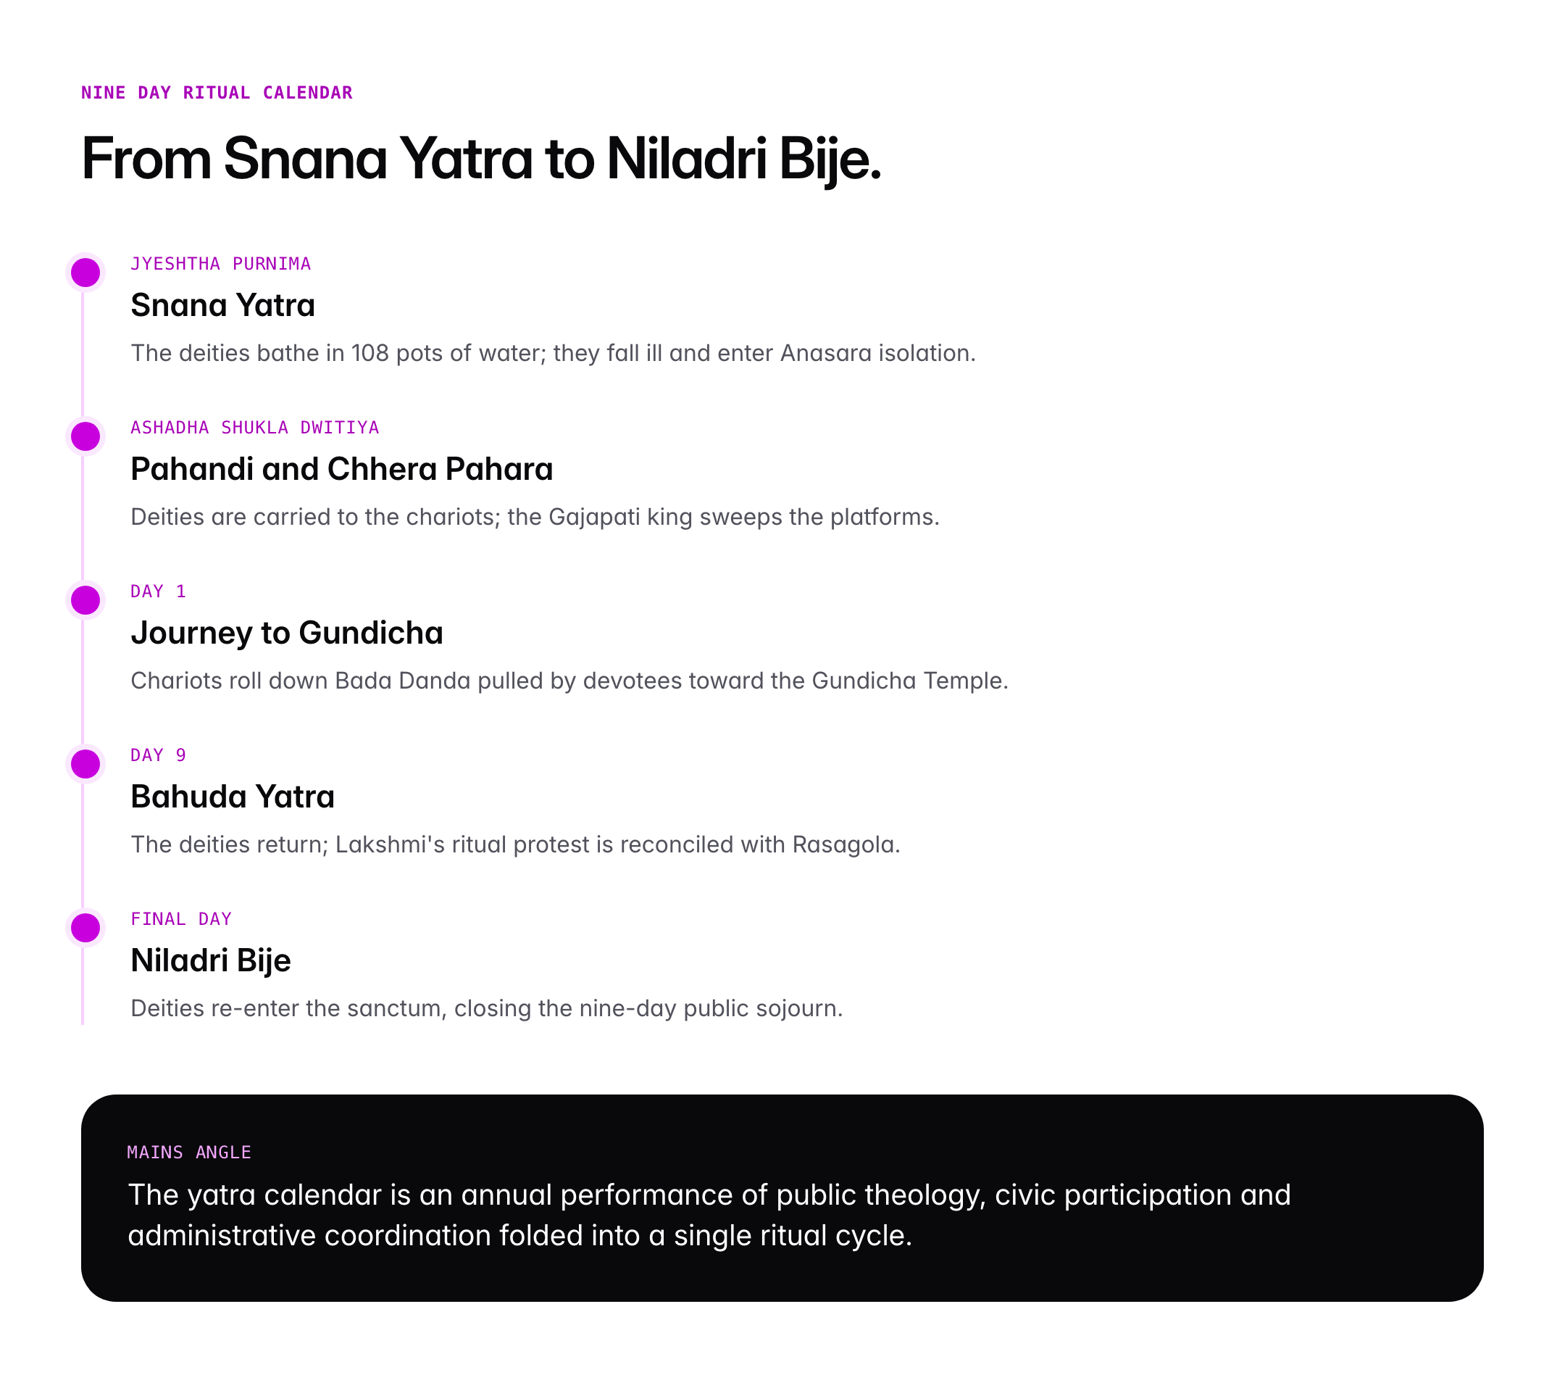Click the Day 1 label
The image size is (1565, 1383).
tap(159, 592)
